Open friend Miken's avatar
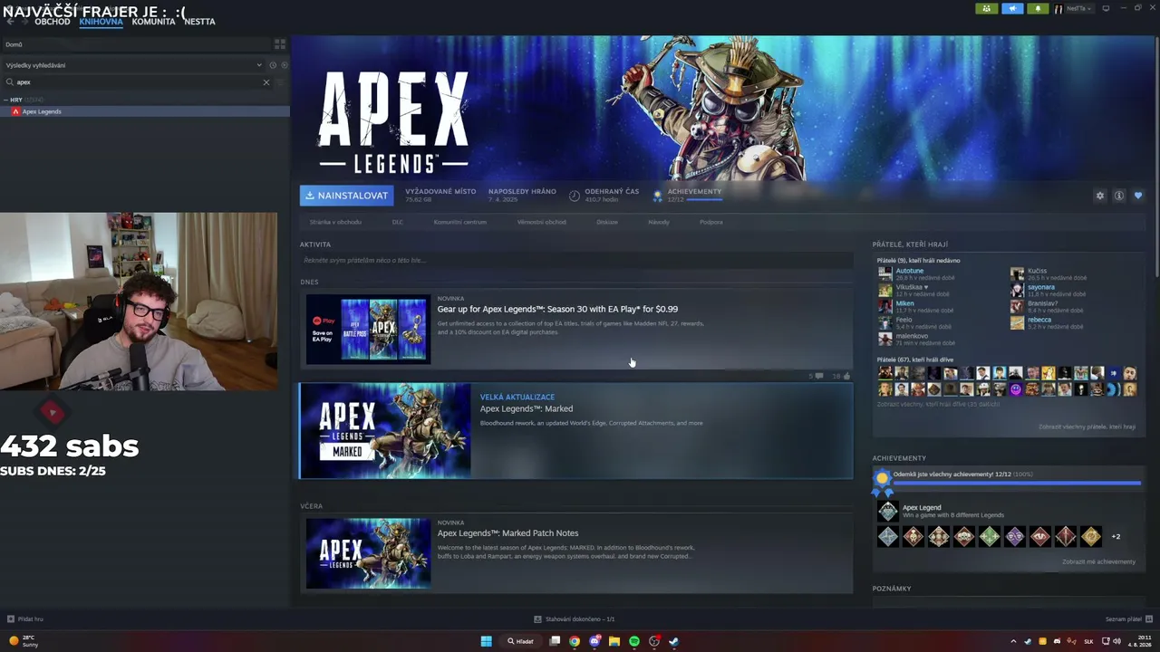Image resolution: width=1160 pixels, height=652 pixels. 884,306
